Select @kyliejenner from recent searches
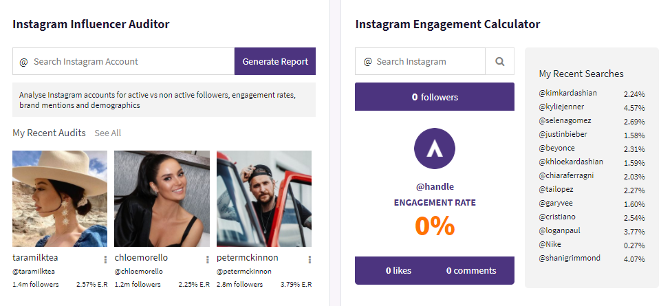This screenshot has height=306, width=672. click(x=563, y=107)
